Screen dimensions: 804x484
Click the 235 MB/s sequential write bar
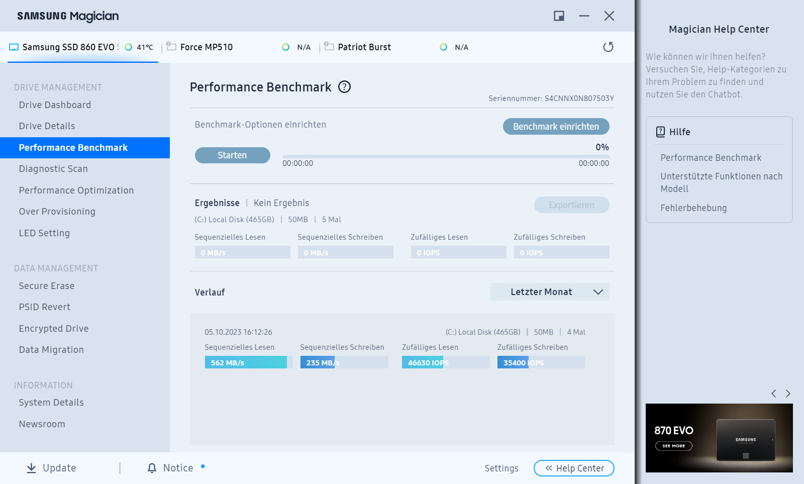click(x=344, y=362)
